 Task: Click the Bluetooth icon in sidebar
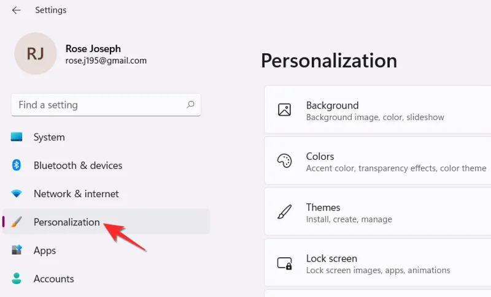[17, 165]
